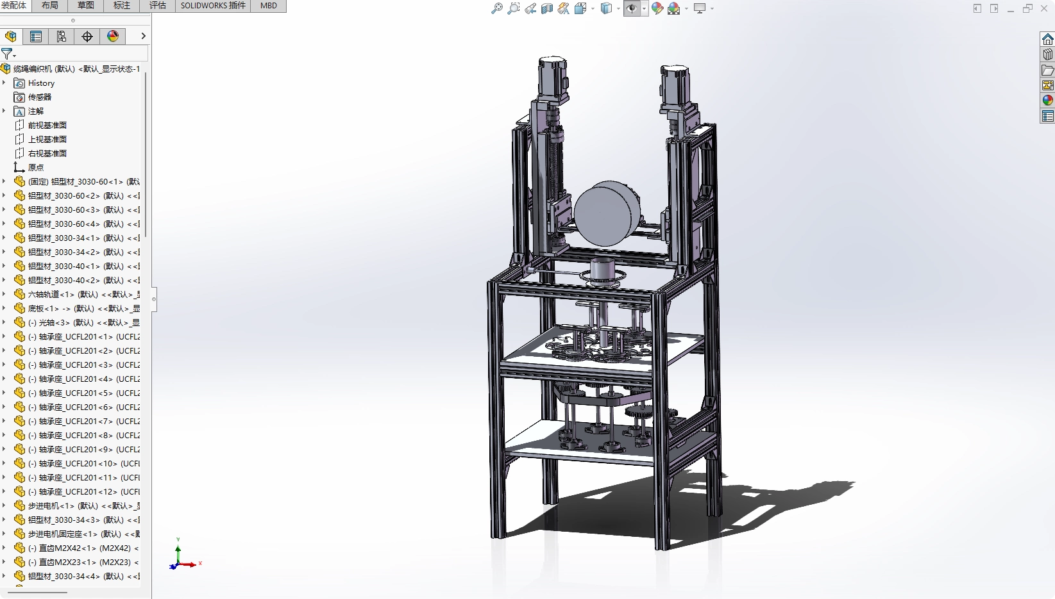
Task: Select the 直齿M2X42<1> gear component
Action: (77, 548)
